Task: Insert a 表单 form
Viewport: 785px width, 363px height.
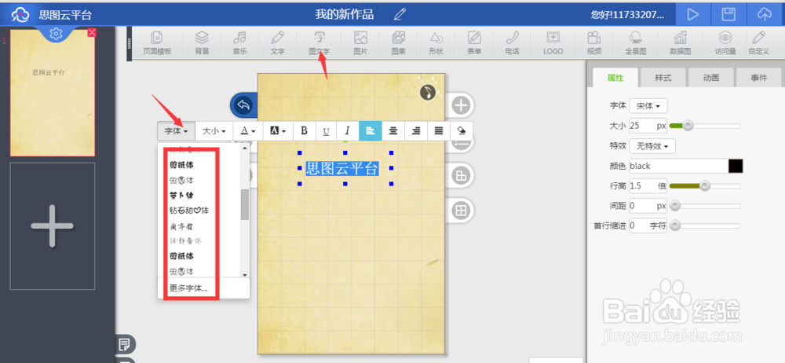Action: pyautogui.click(x=474, y=42)
